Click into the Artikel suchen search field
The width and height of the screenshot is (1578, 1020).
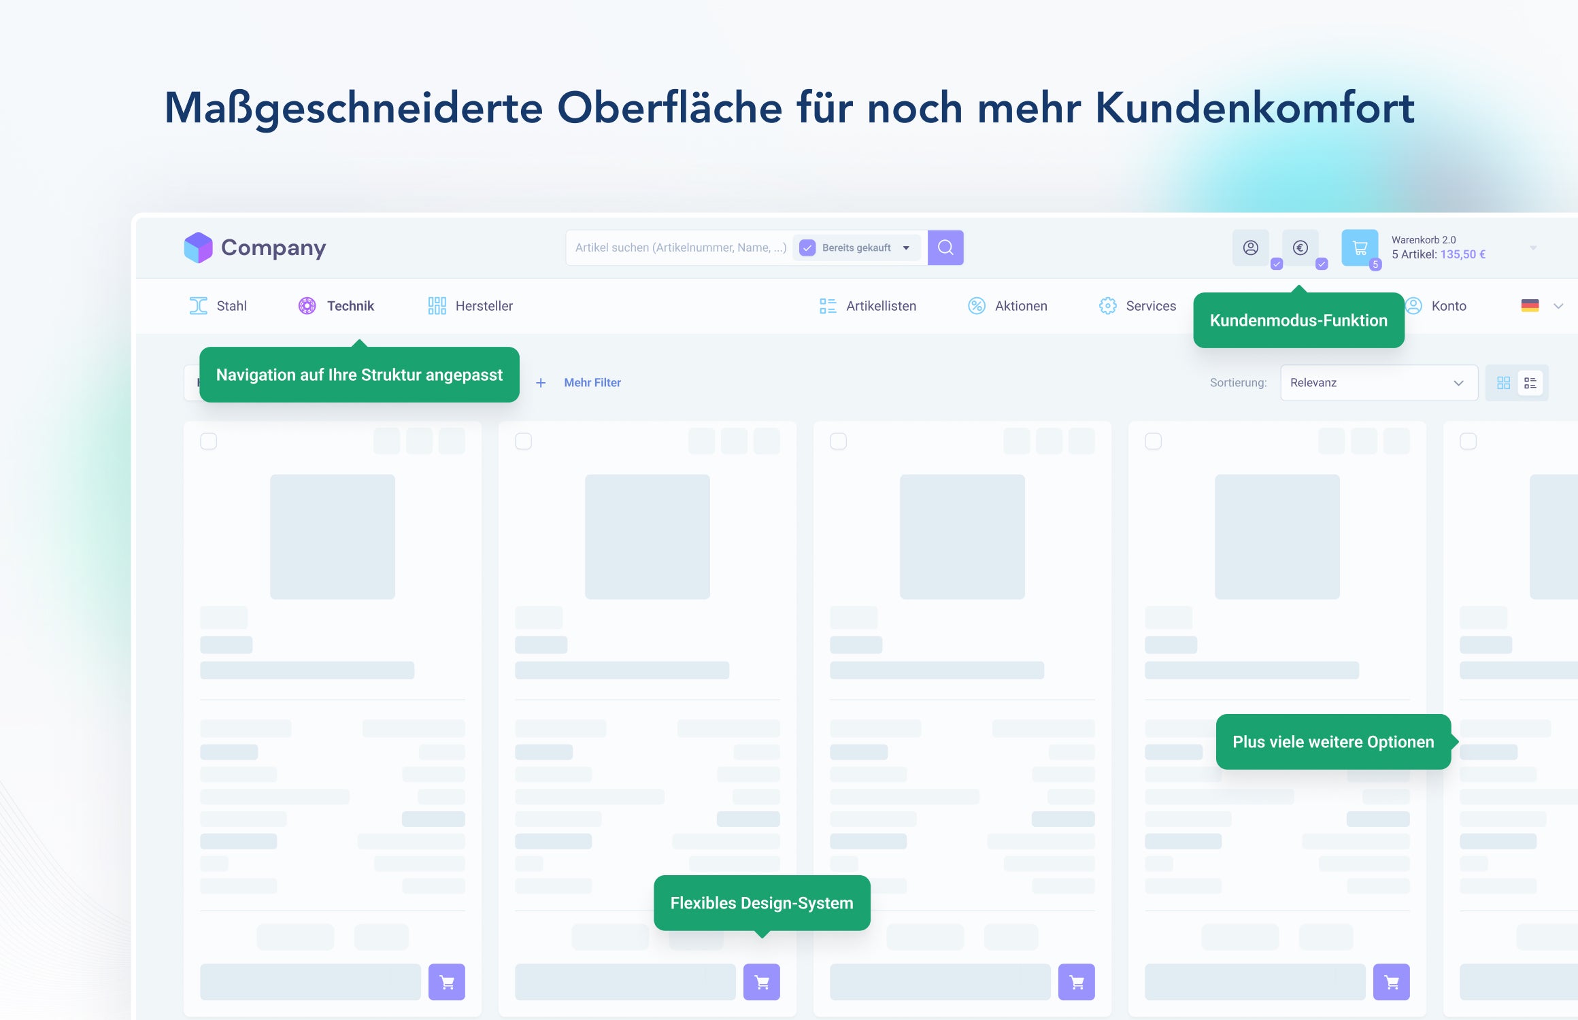pos(680,248)
